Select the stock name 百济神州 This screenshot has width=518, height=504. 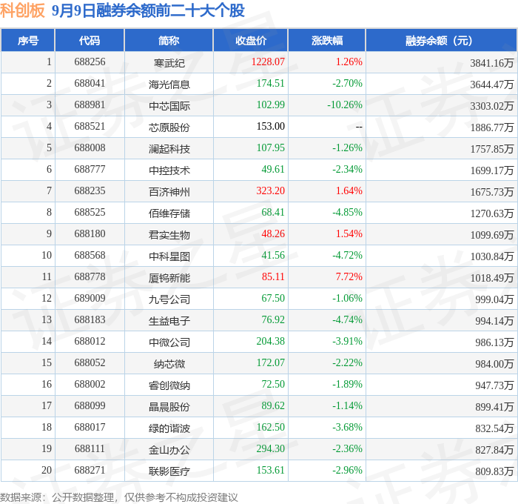[169, 192]
